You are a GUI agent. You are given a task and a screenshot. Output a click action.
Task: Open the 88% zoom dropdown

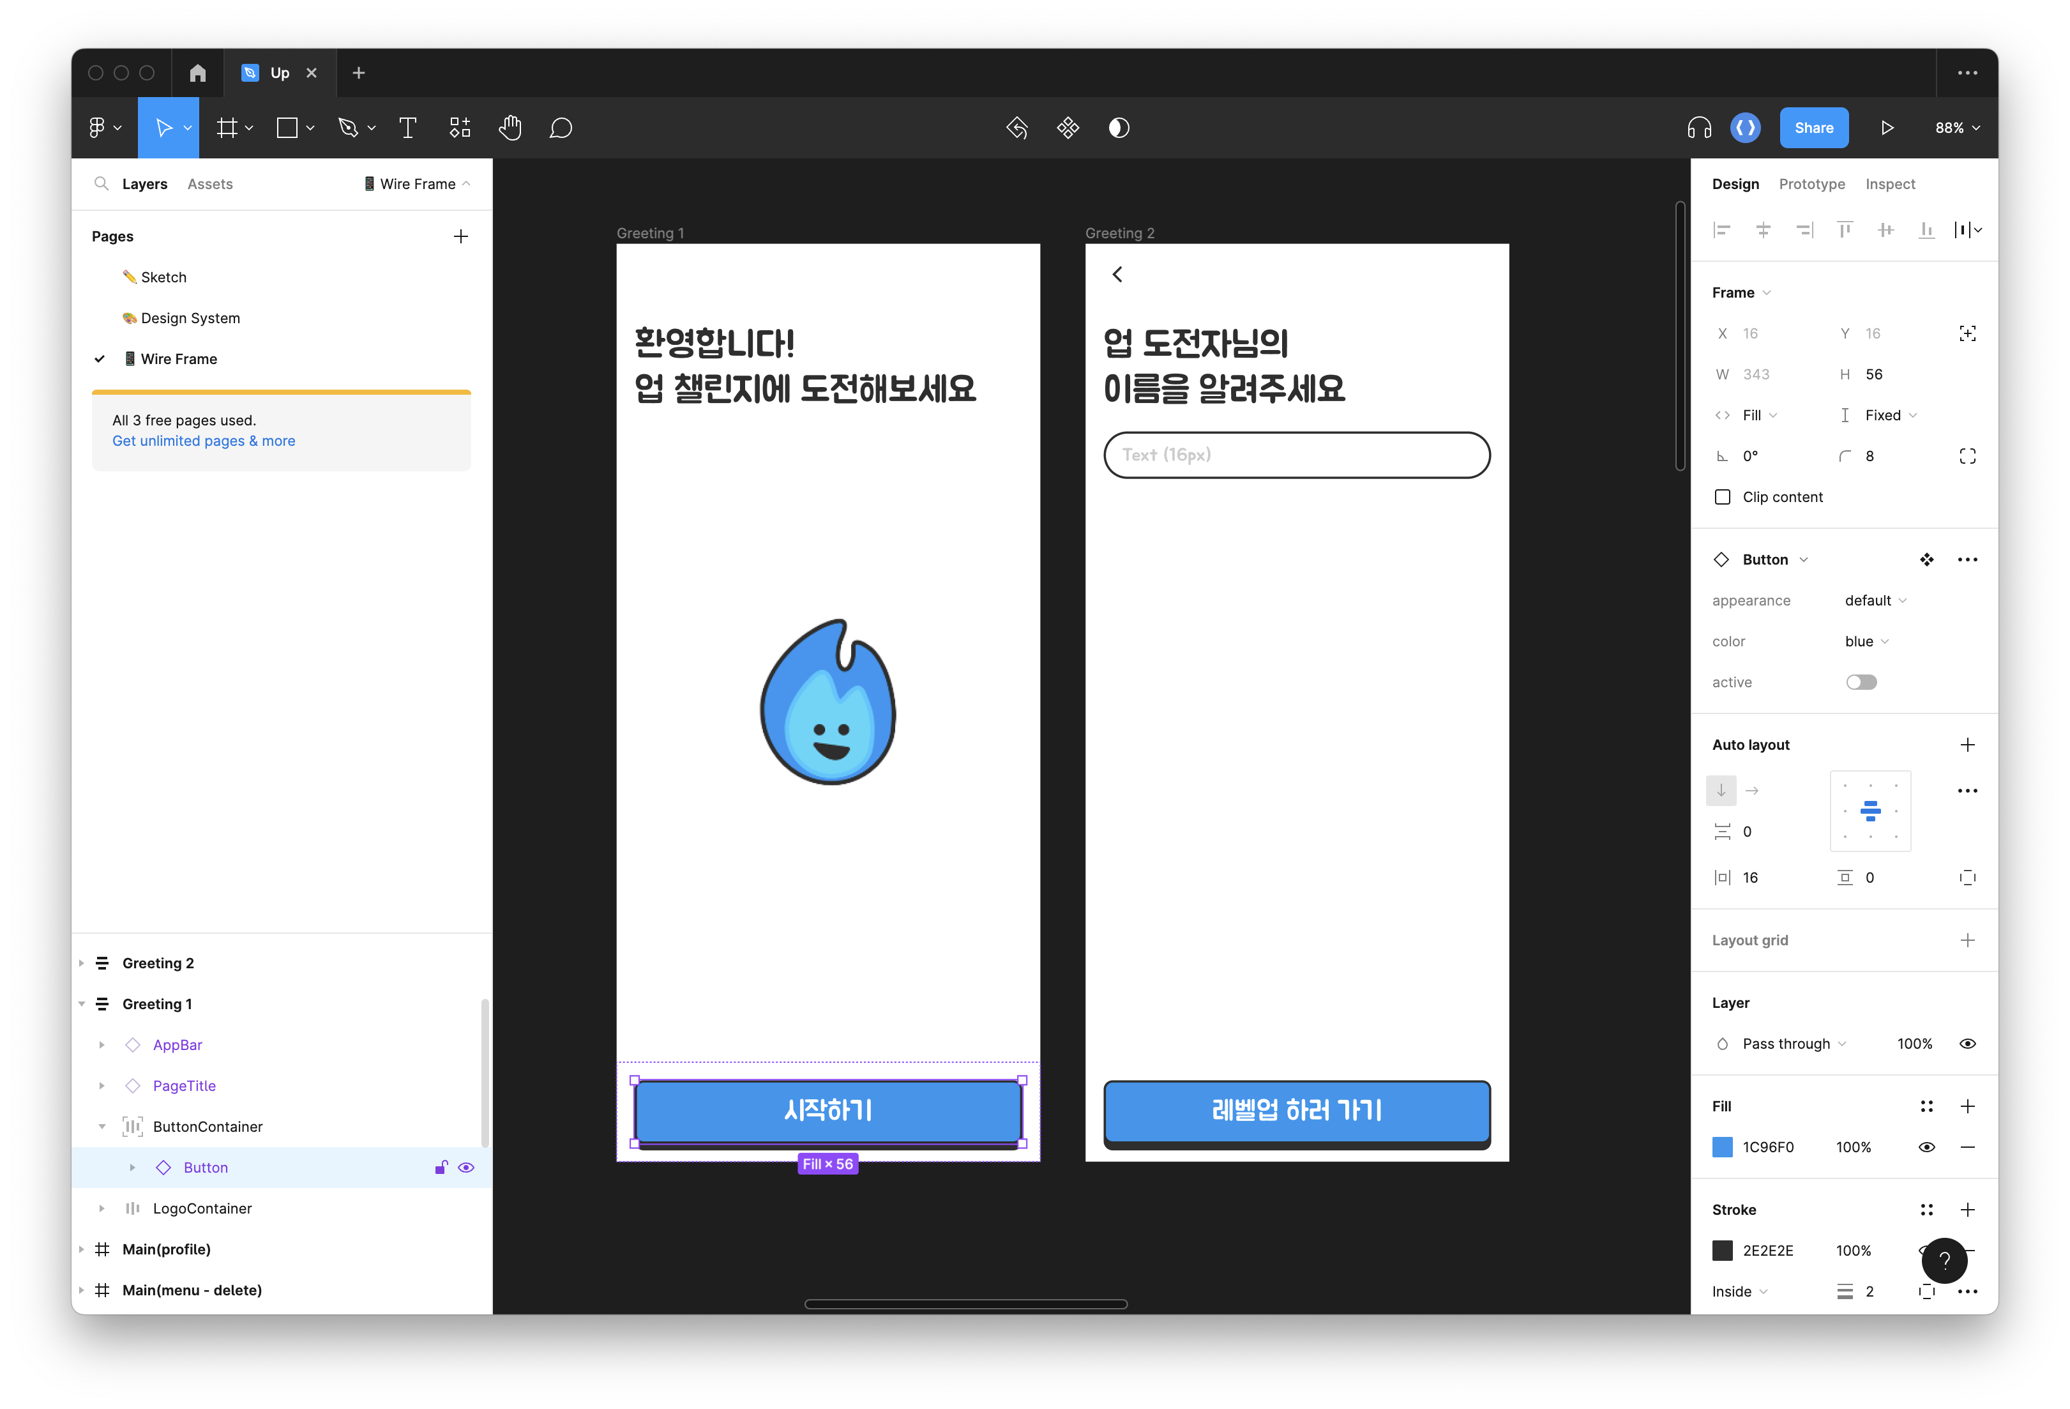[x=1957, y=128]
